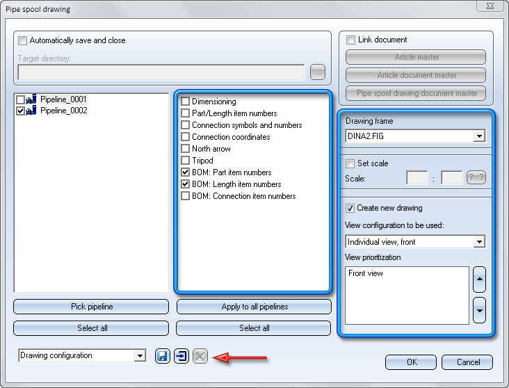Uncheck BOM: Length item numbers
The width and height of the screenshot is (509, 388).
[x=186, y=184]
